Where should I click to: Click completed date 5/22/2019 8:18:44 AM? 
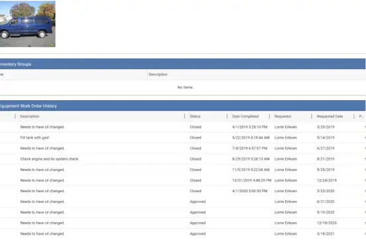pyautogui.click(x=251, y=138)
